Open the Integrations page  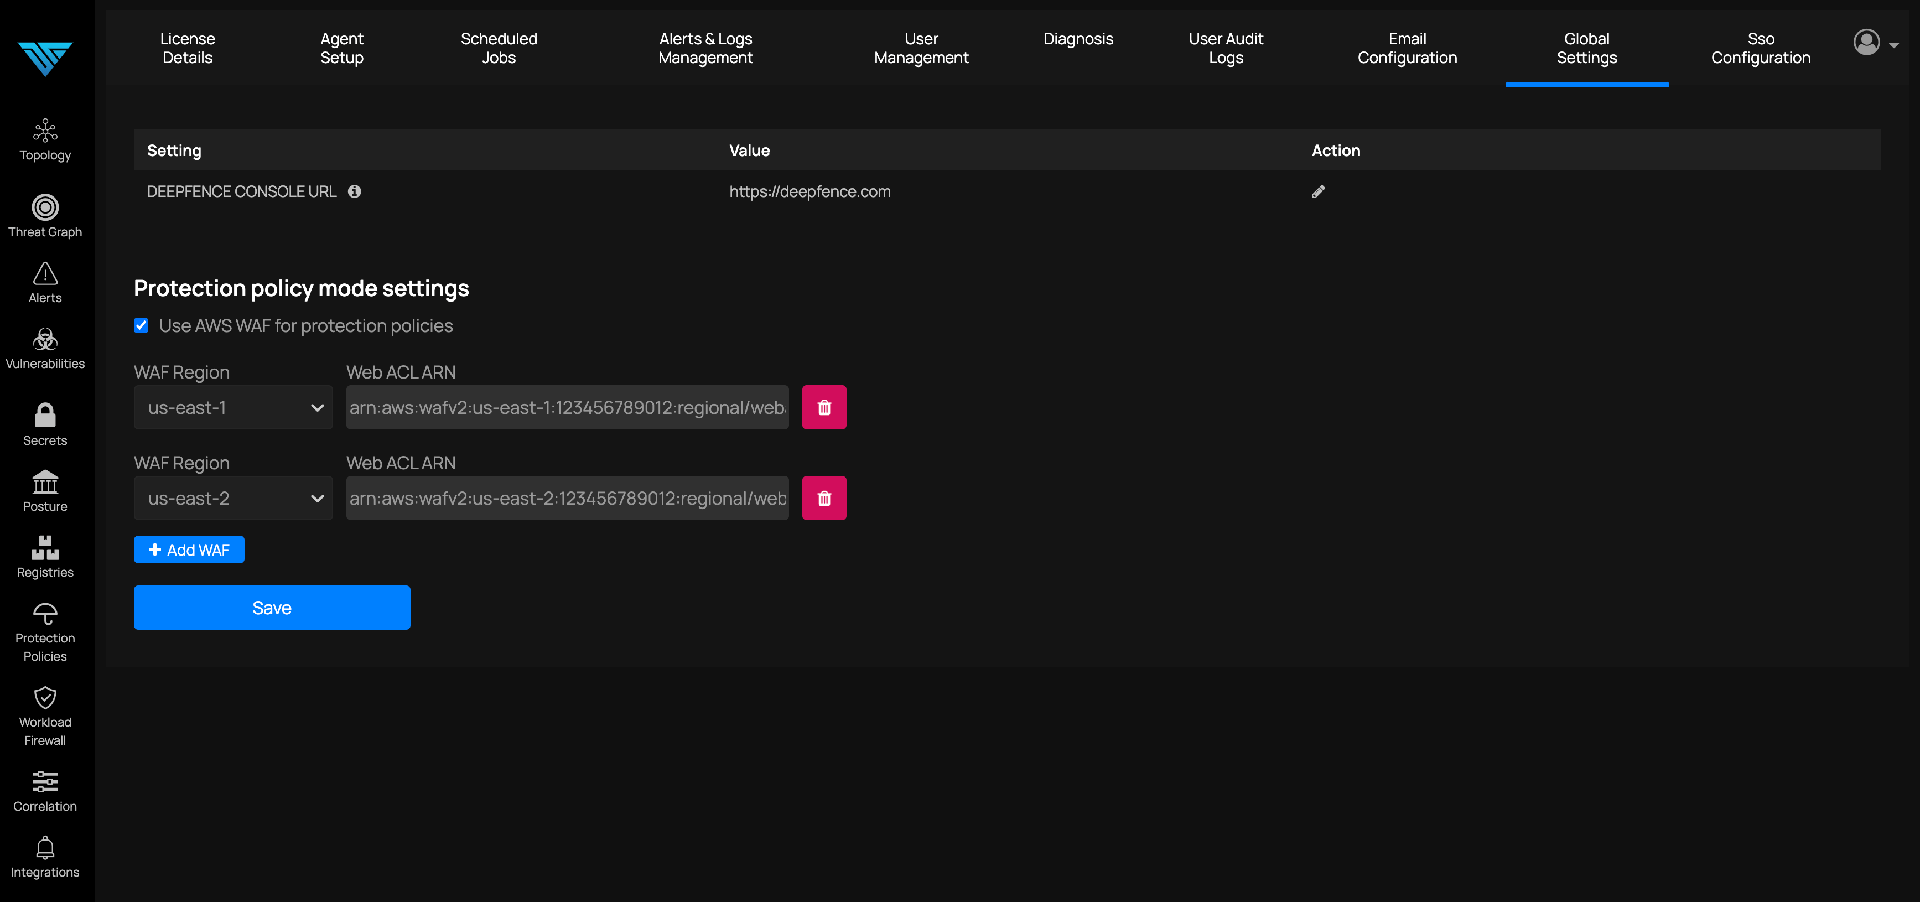coord(45,857)
